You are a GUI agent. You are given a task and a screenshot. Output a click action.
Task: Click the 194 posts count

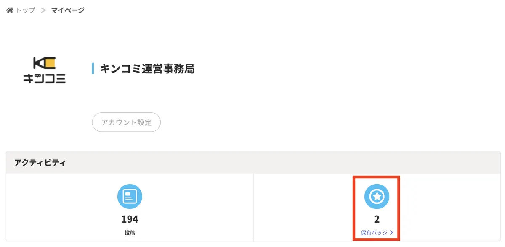(x=130, y=219)
